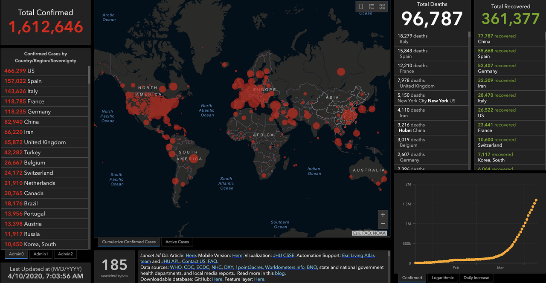Zoom in on the map with plus
This screenshot has width=546, height=283.
click(x=383, y=215)
